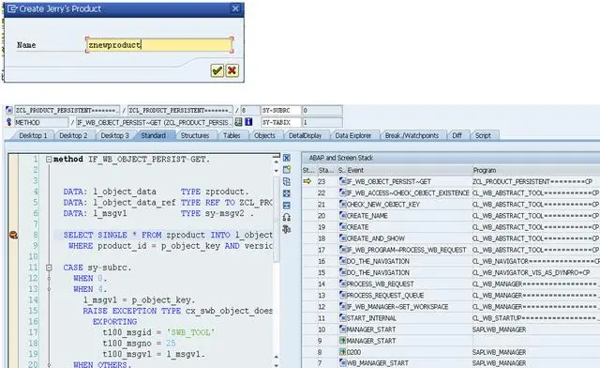This screenshot has height=368, width=600.
Task: Click the maximize horizontally tool icon
Action: coord(287,206)
